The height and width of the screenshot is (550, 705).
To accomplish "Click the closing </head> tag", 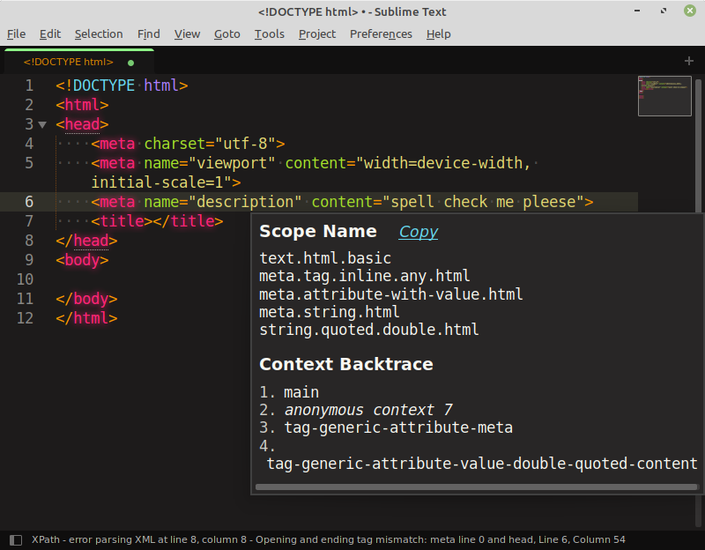I will point(86,241).
